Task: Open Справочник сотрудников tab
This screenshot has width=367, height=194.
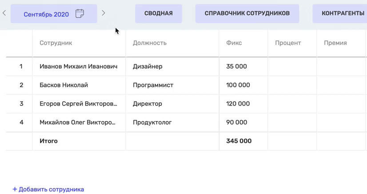Action: pos(247,13)
